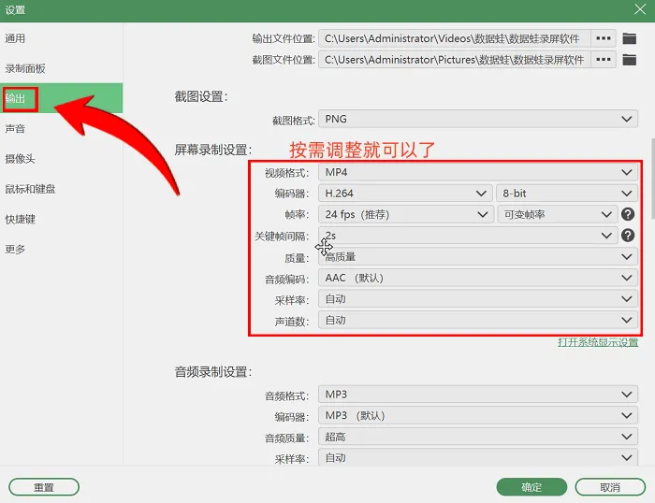Open the 24 fps frame rate dropdown

(x=406, y=214)
